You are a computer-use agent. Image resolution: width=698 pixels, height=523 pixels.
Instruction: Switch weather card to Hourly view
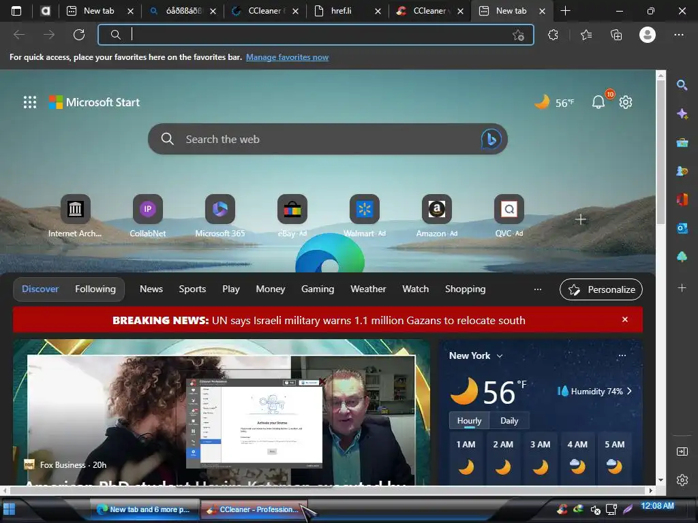pyautogui.click(x=469, y=421)
